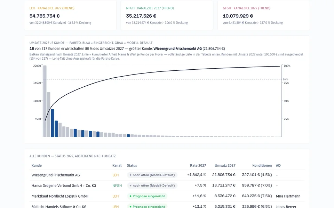Sort table by AD column header
The width and height of the screenshot is (334, 208).
278,166
